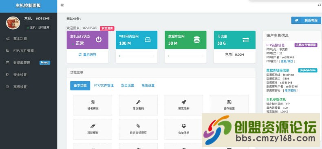Image resolution: width=322 pixels, height=149 pixels.
Task: Click the 数据库链接信息 heading
Action: pyautogui.click(x=278, y=70)
